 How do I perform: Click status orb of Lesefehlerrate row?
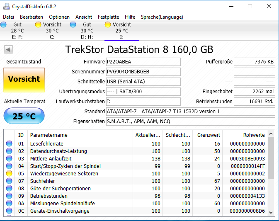coord(9,143)
